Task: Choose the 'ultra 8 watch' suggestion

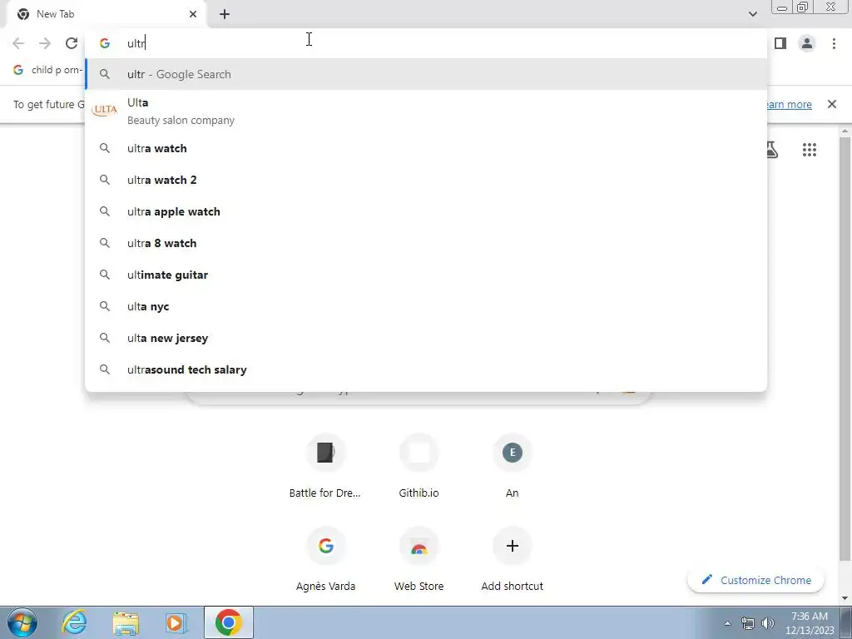Action: [x=426, y=243]
